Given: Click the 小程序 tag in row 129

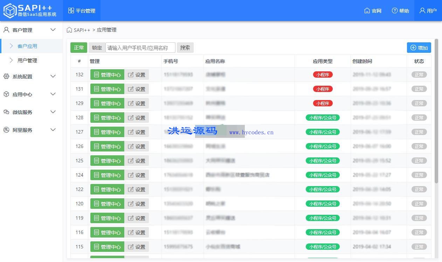Looking at the screenshot, I should (x=323, y=103).
